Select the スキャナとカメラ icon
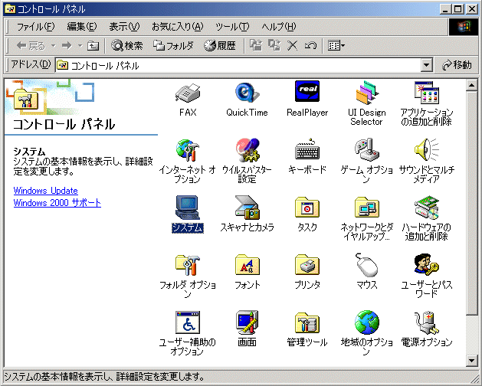 [247, 208]
